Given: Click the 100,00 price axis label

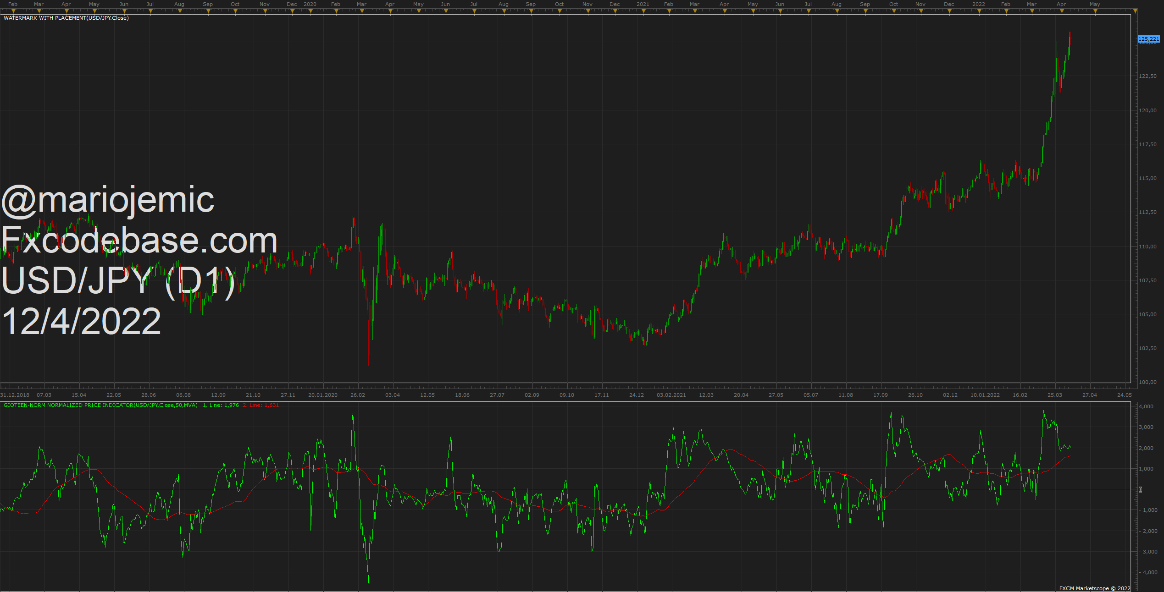Looking at the screenshot, I should tap(1147, 382).
